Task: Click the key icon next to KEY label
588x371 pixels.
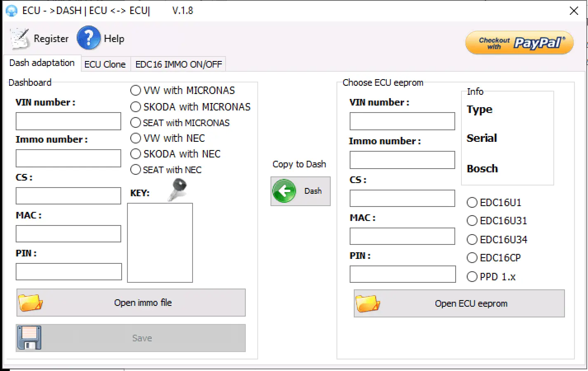Action: pos(178,190)
